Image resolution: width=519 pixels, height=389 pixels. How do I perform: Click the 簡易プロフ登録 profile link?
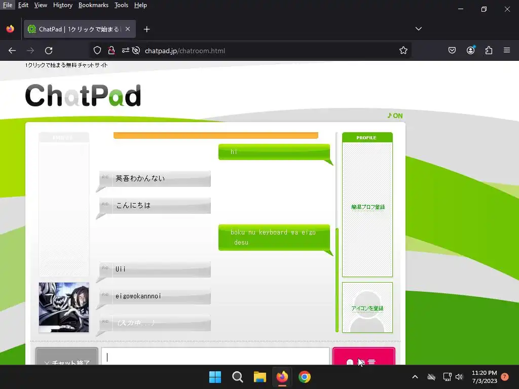pyautogui.click(x=368, y=207)
